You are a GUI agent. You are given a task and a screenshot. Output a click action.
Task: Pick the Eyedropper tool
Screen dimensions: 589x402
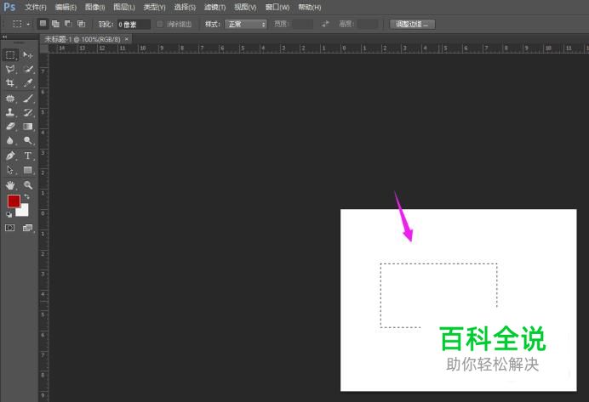coord(28,83)
